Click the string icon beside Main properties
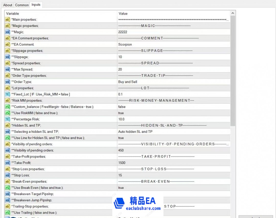The width and height of the screenshot is (276, 218). [7, 20]
